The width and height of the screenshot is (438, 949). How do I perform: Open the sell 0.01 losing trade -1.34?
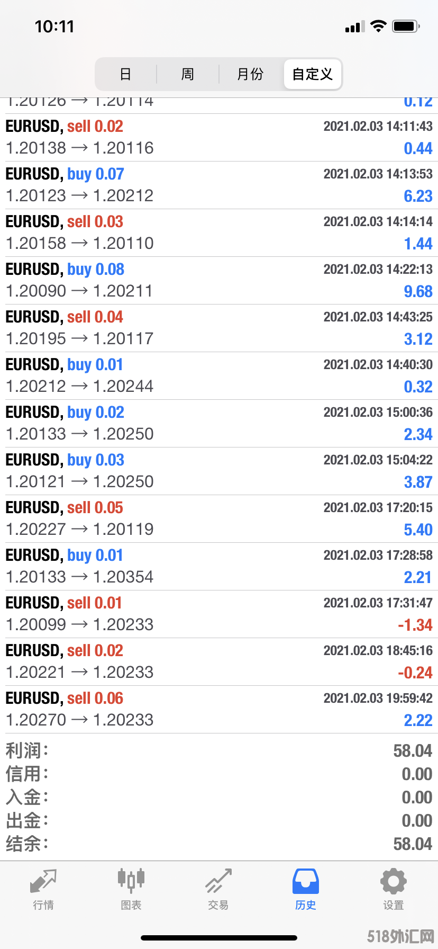coord(219,614)
